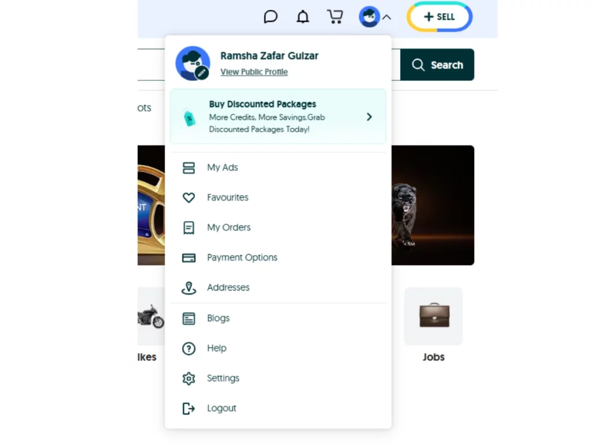
Task: Select the Jobs category briefcase thumbnail
Action: [433, 316]
